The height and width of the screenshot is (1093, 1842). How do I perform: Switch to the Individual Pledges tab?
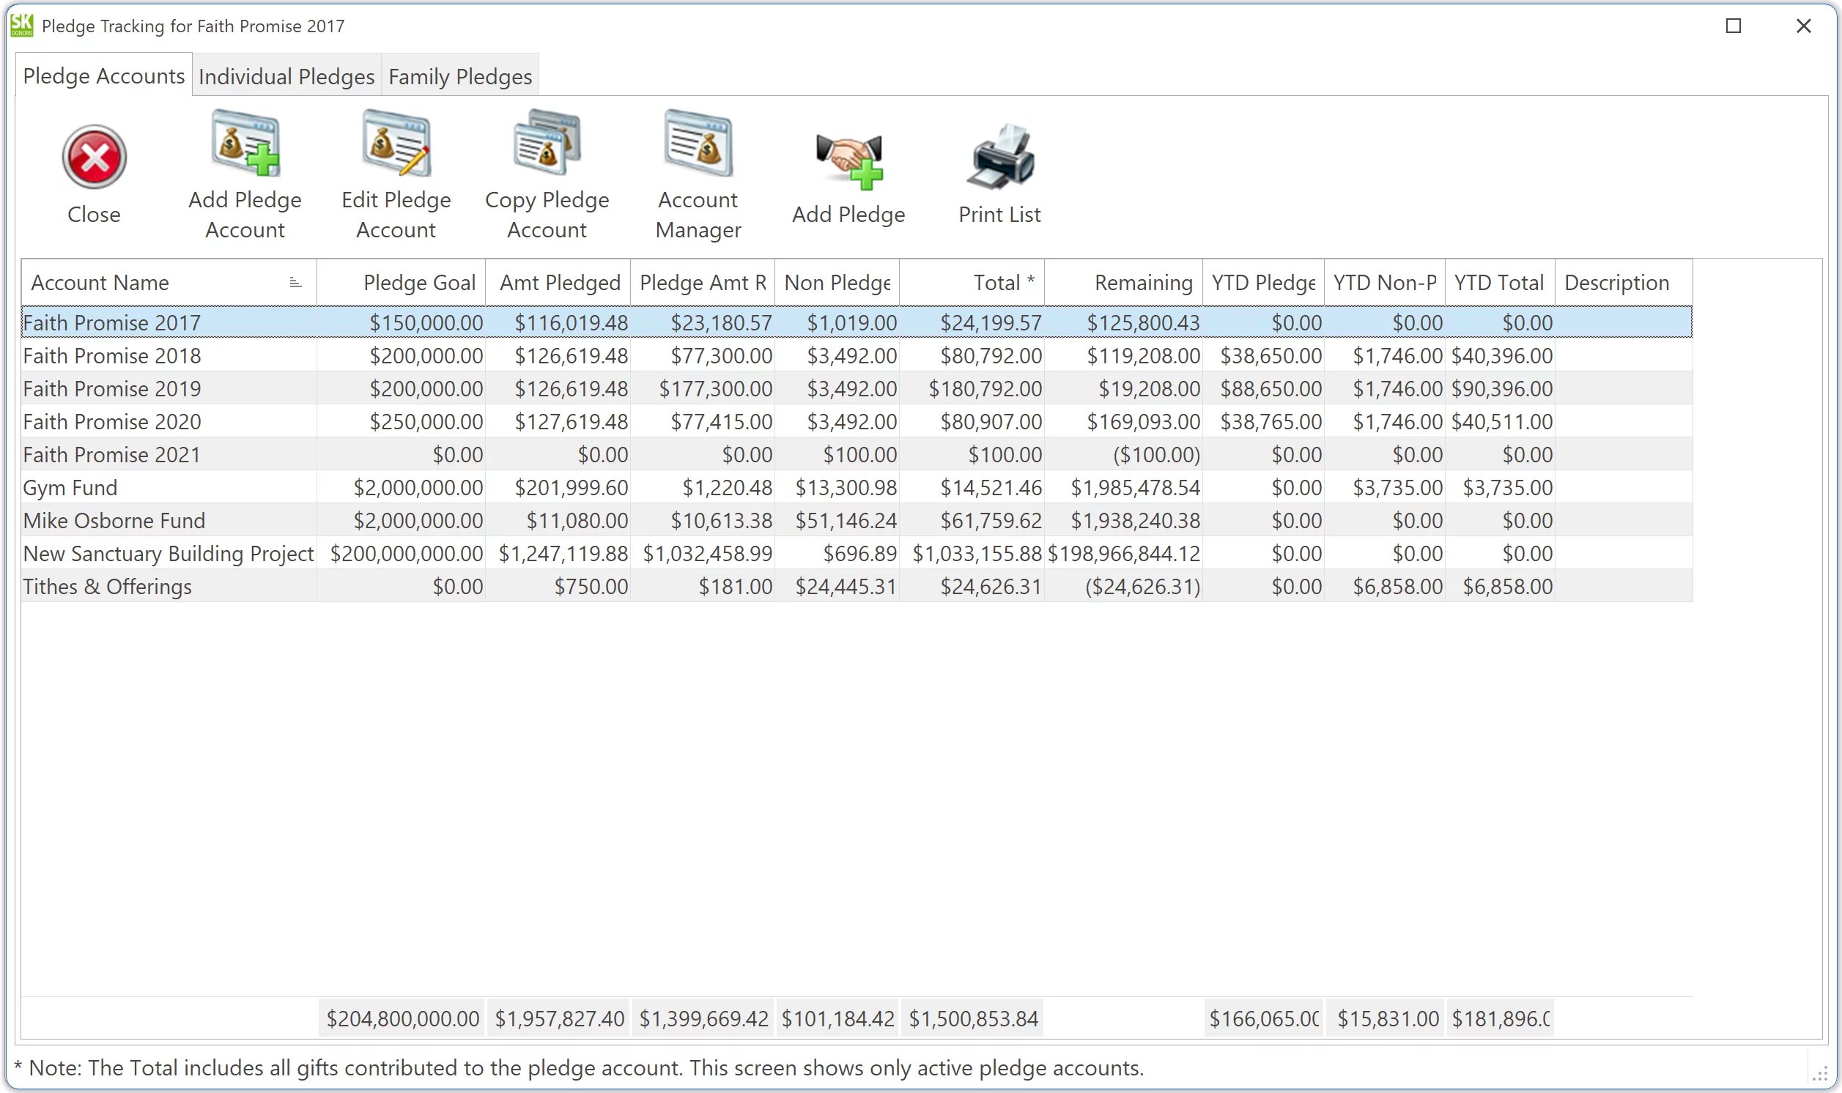286,76
